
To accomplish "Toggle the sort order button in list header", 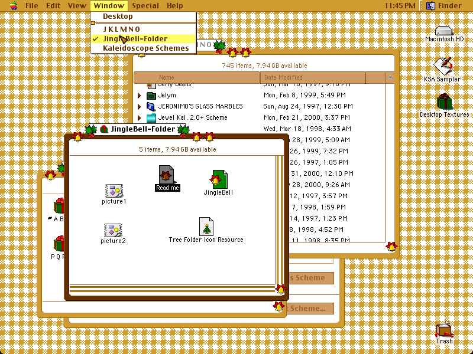I will click(x=390, y=77).
